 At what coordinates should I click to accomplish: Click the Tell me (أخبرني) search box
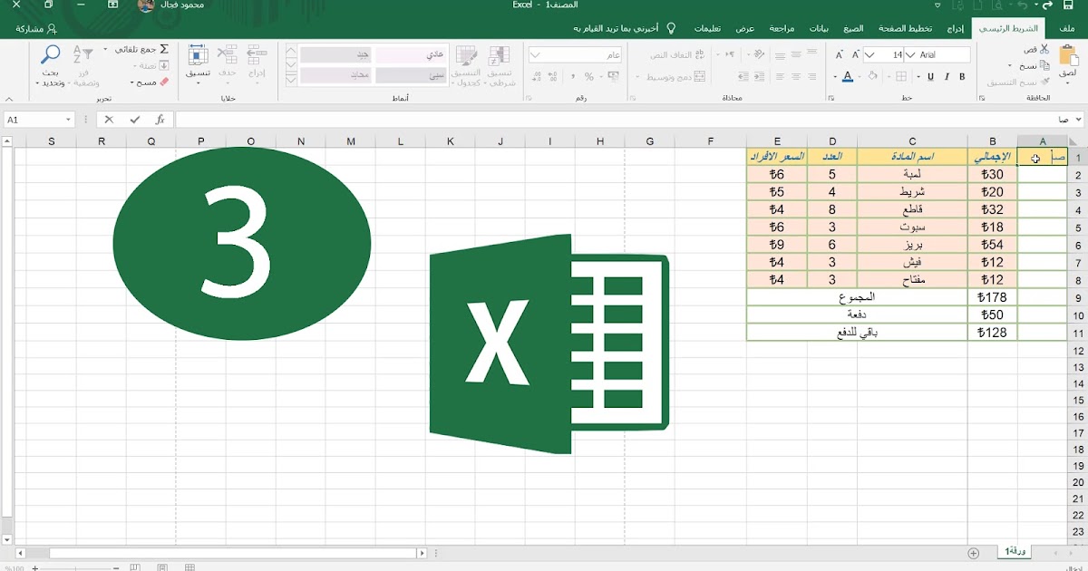coord(626,28)
